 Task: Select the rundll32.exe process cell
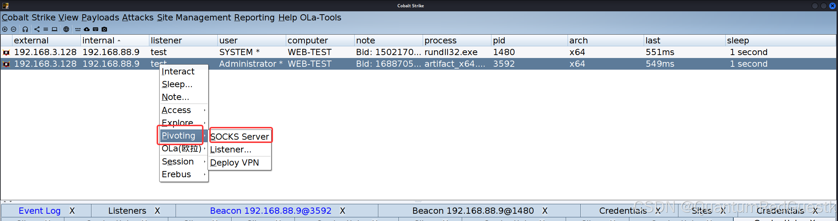[x=457, y=52]
